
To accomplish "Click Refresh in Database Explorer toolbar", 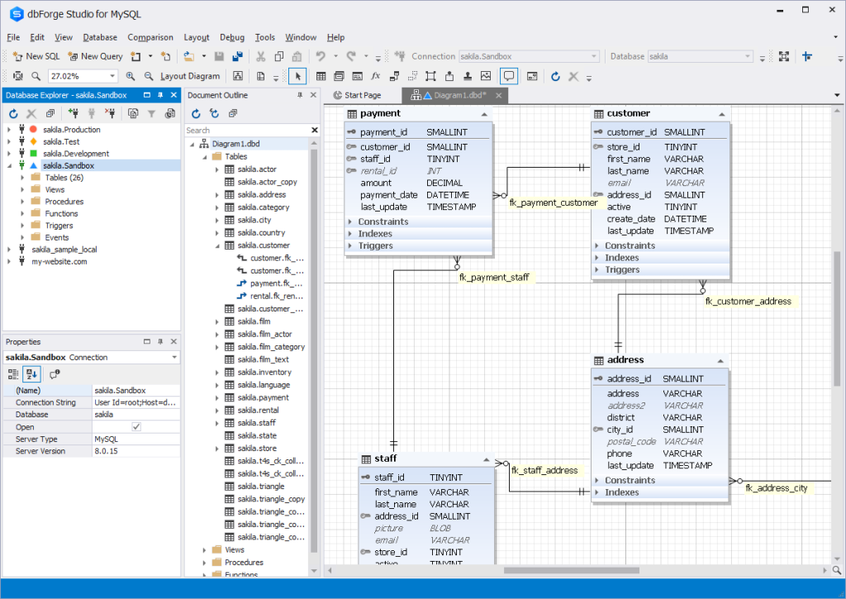I will pos(13,113).
